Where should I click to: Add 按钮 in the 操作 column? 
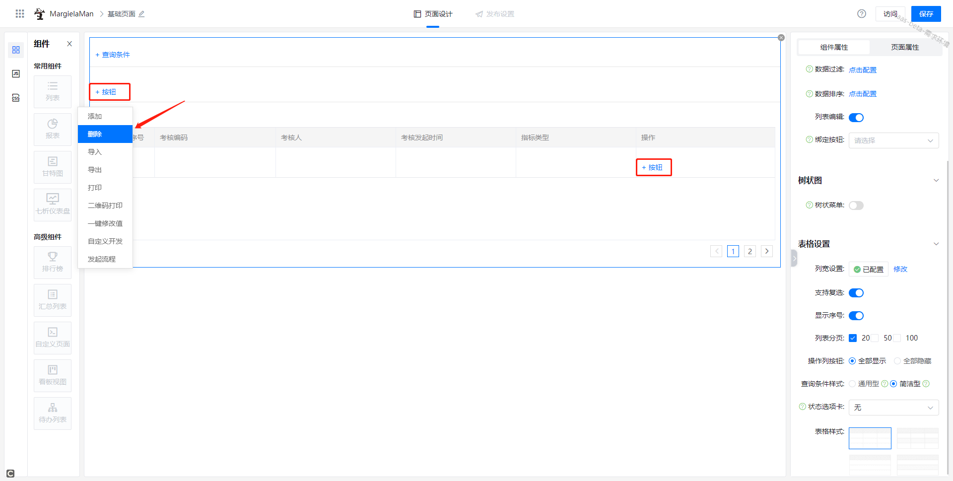(652, 167)
